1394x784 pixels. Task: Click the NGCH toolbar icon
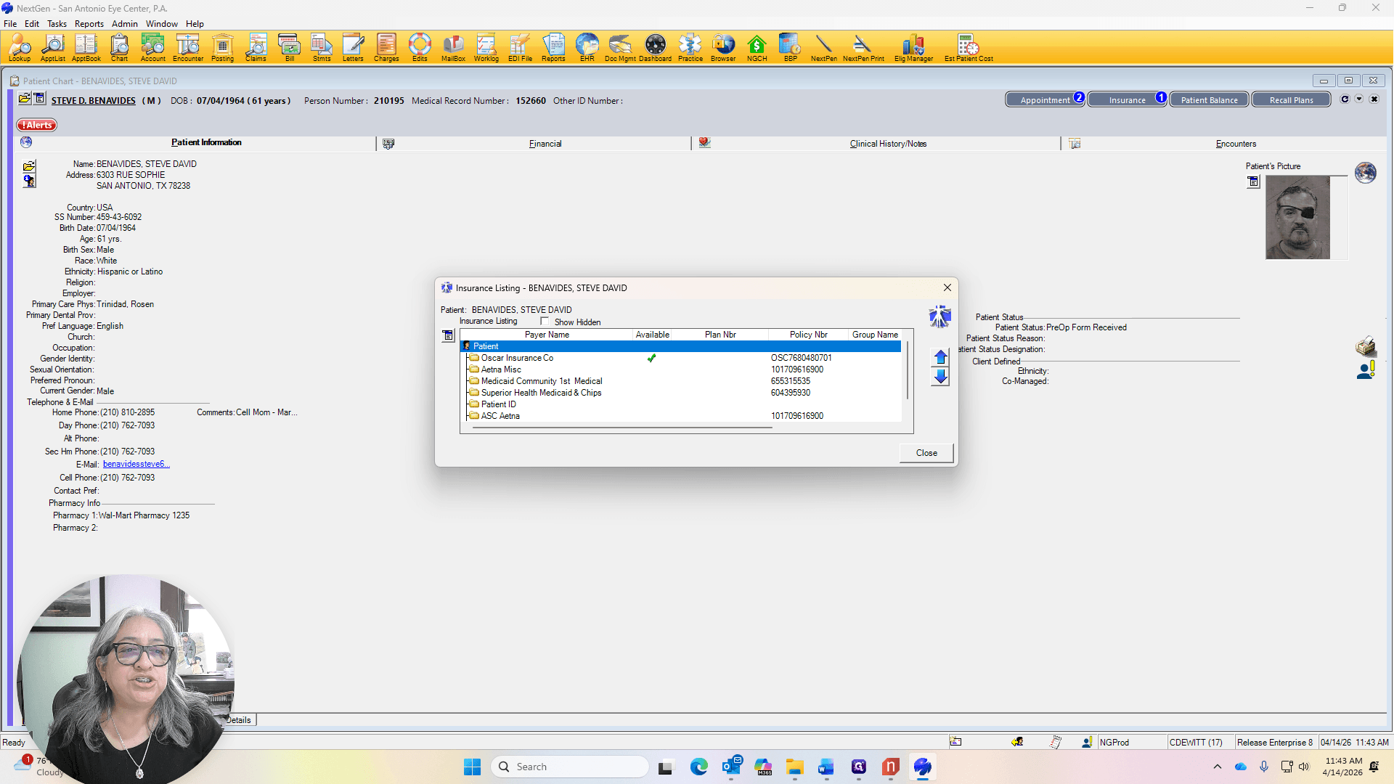coord(757,48)
